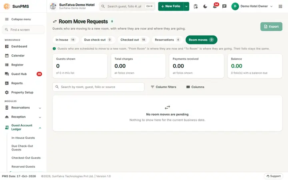Click the Property Setup gear icon
The width and height of the screenshot is (288, 180).
click(7, 92)
